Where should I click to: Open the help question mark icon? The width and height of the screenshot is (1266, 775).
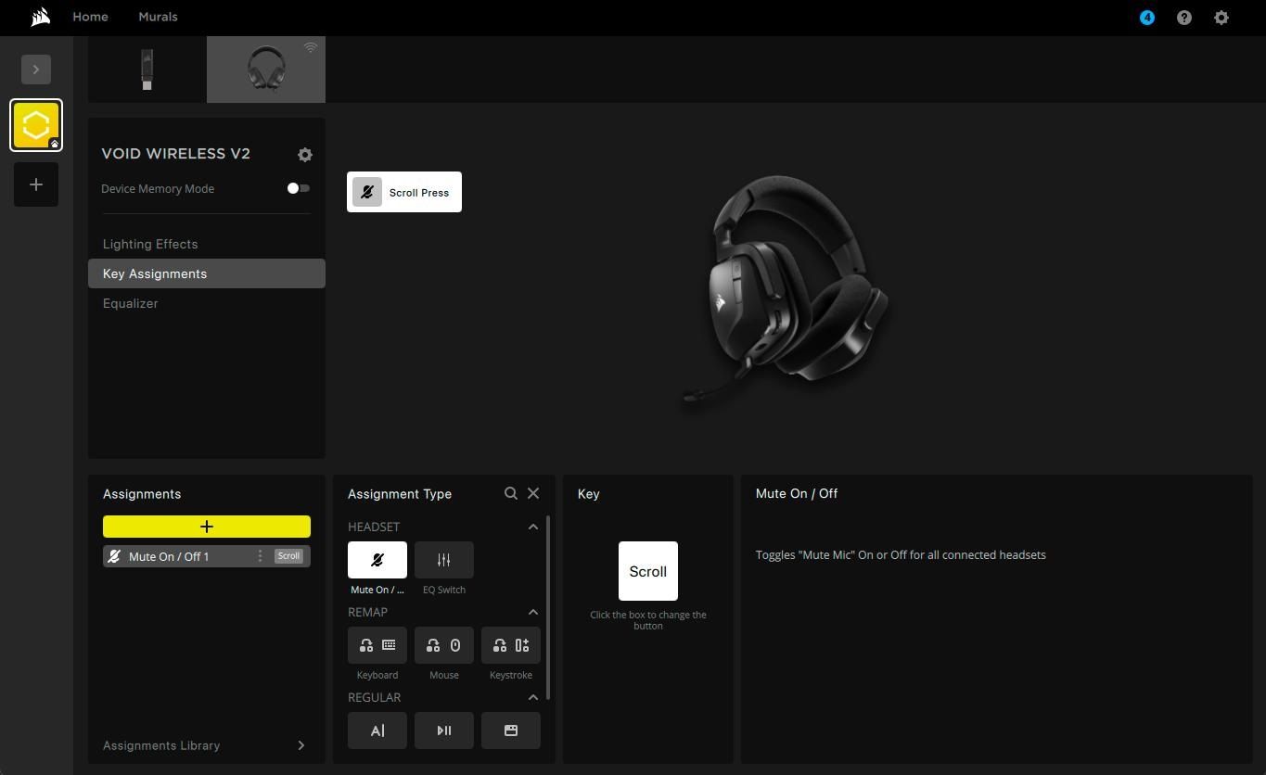click(1184, 17)
